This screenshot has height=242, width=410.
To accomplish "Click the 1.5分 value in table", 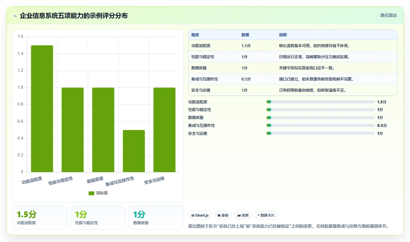I will coord(246,46).
